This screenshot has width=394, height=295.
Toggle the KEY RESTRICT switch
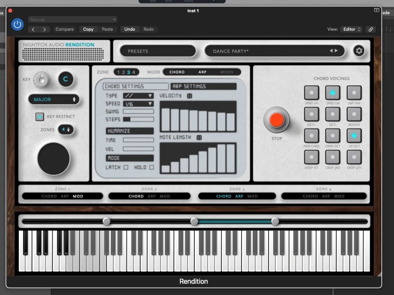click(40, 117)
